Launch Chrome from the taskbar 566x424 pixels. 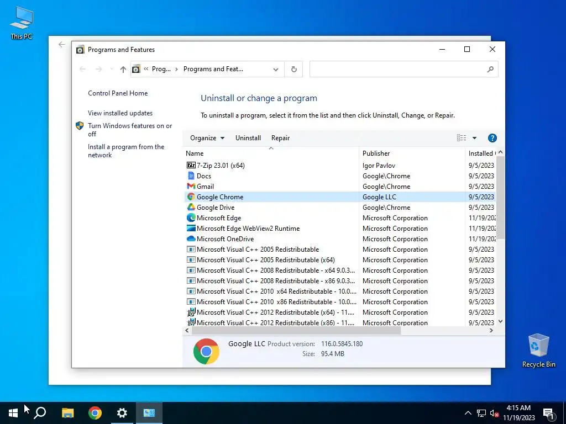(95, 413)
